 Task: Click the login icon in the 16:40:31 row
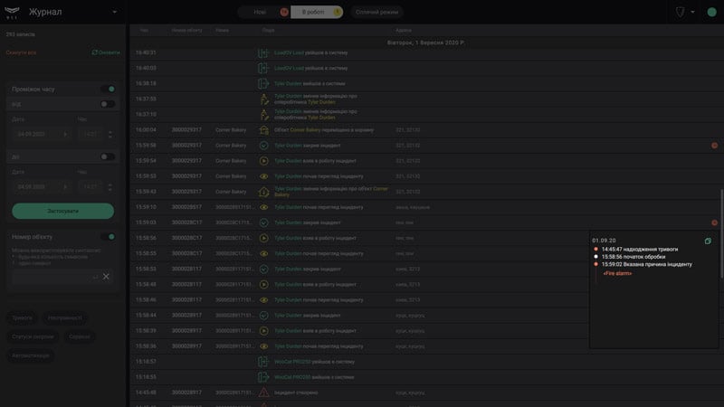pyautogui.click(x=263, y=53)
